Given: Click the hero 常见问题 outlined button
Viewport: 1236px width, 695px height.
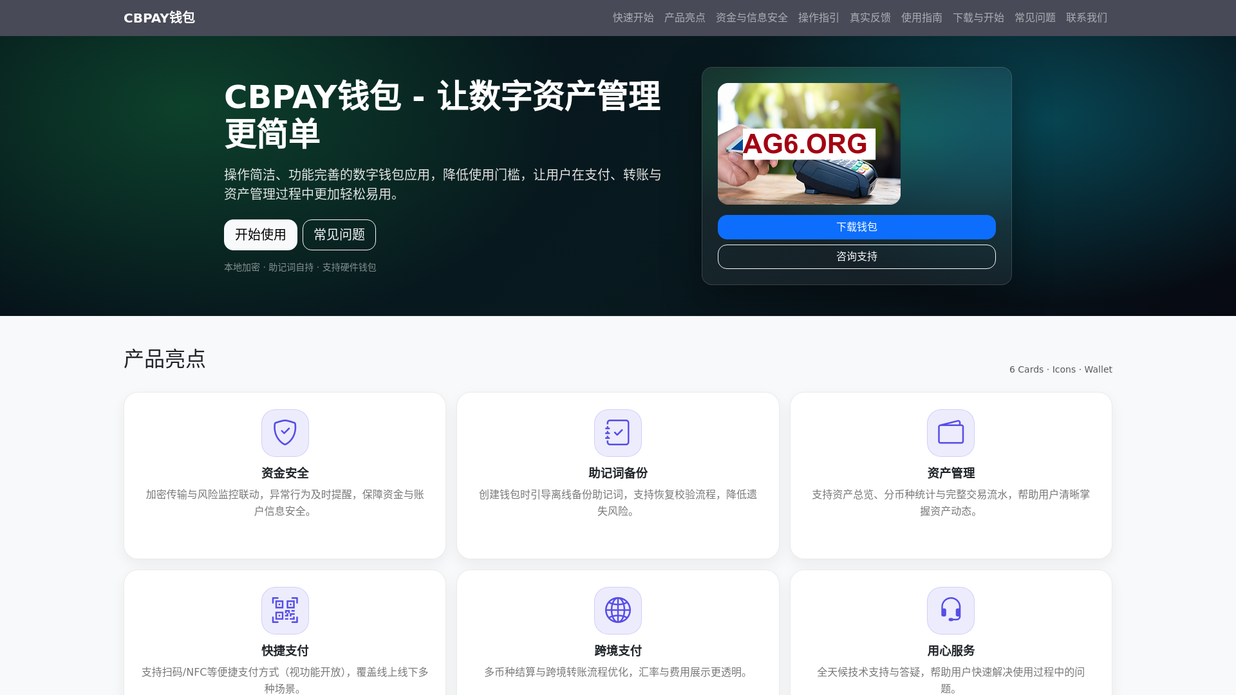Looking at the screenshot, I should pyautogui.click(x=339, y=235).
